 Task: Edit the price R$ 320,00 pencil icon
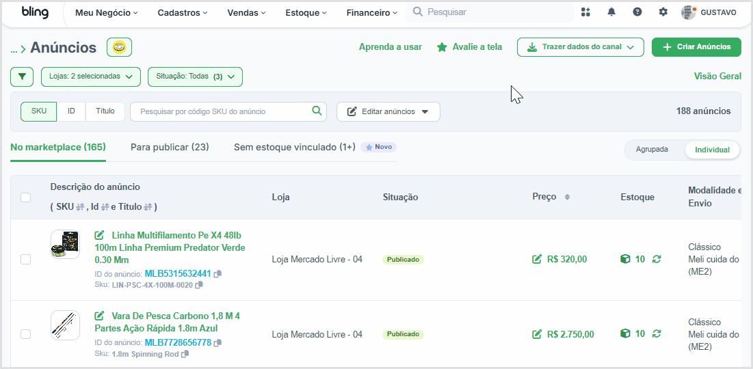(537, 259)
